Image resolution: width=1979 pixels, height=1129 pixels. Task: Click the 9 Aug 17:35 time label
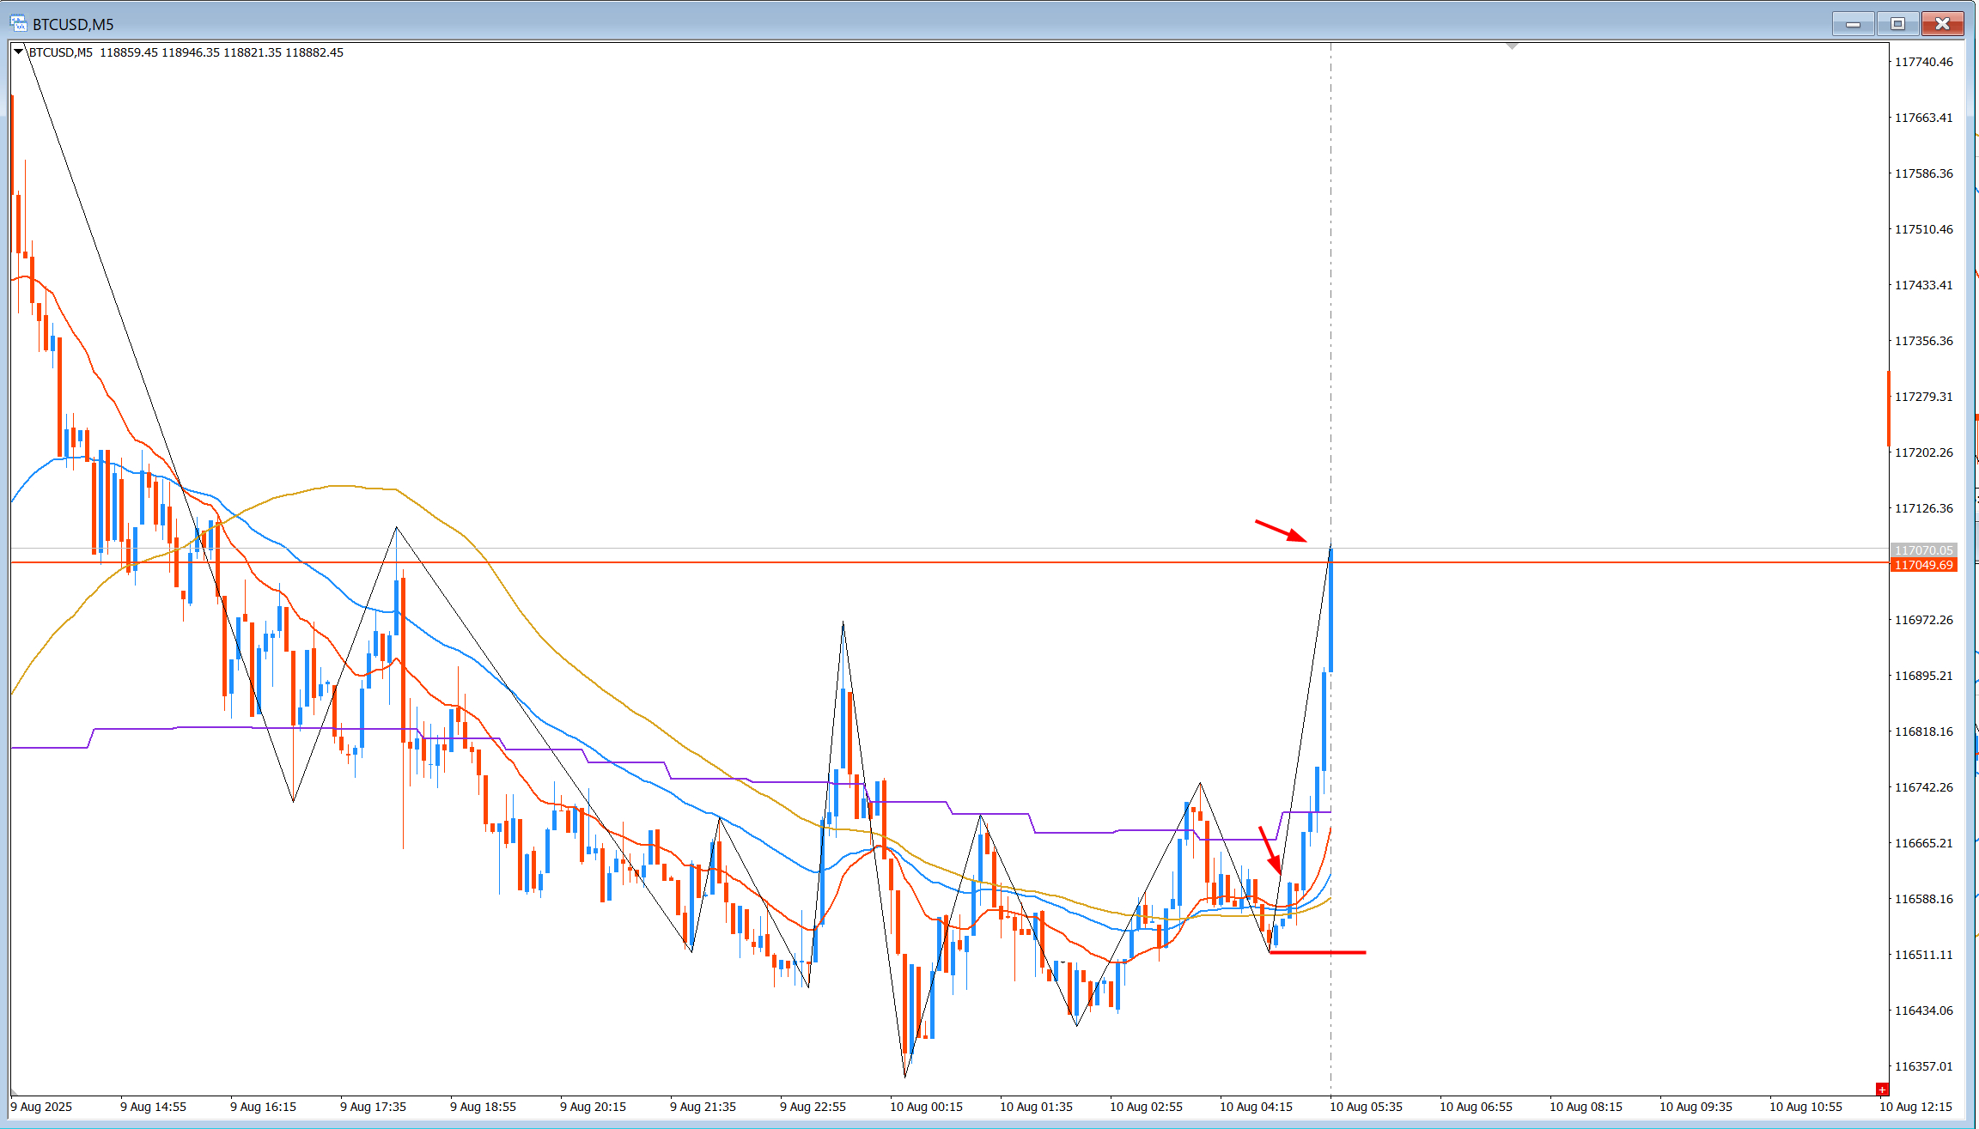click(x=373, y=1107)
